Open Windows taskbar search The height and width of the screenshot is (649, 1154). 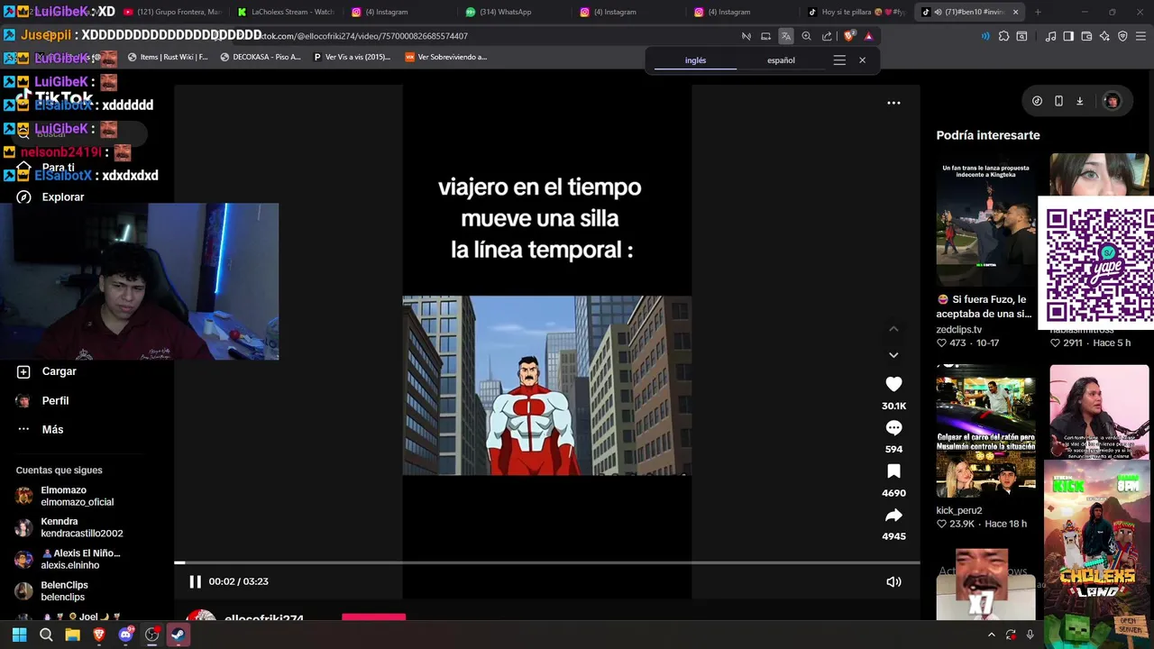46,635
